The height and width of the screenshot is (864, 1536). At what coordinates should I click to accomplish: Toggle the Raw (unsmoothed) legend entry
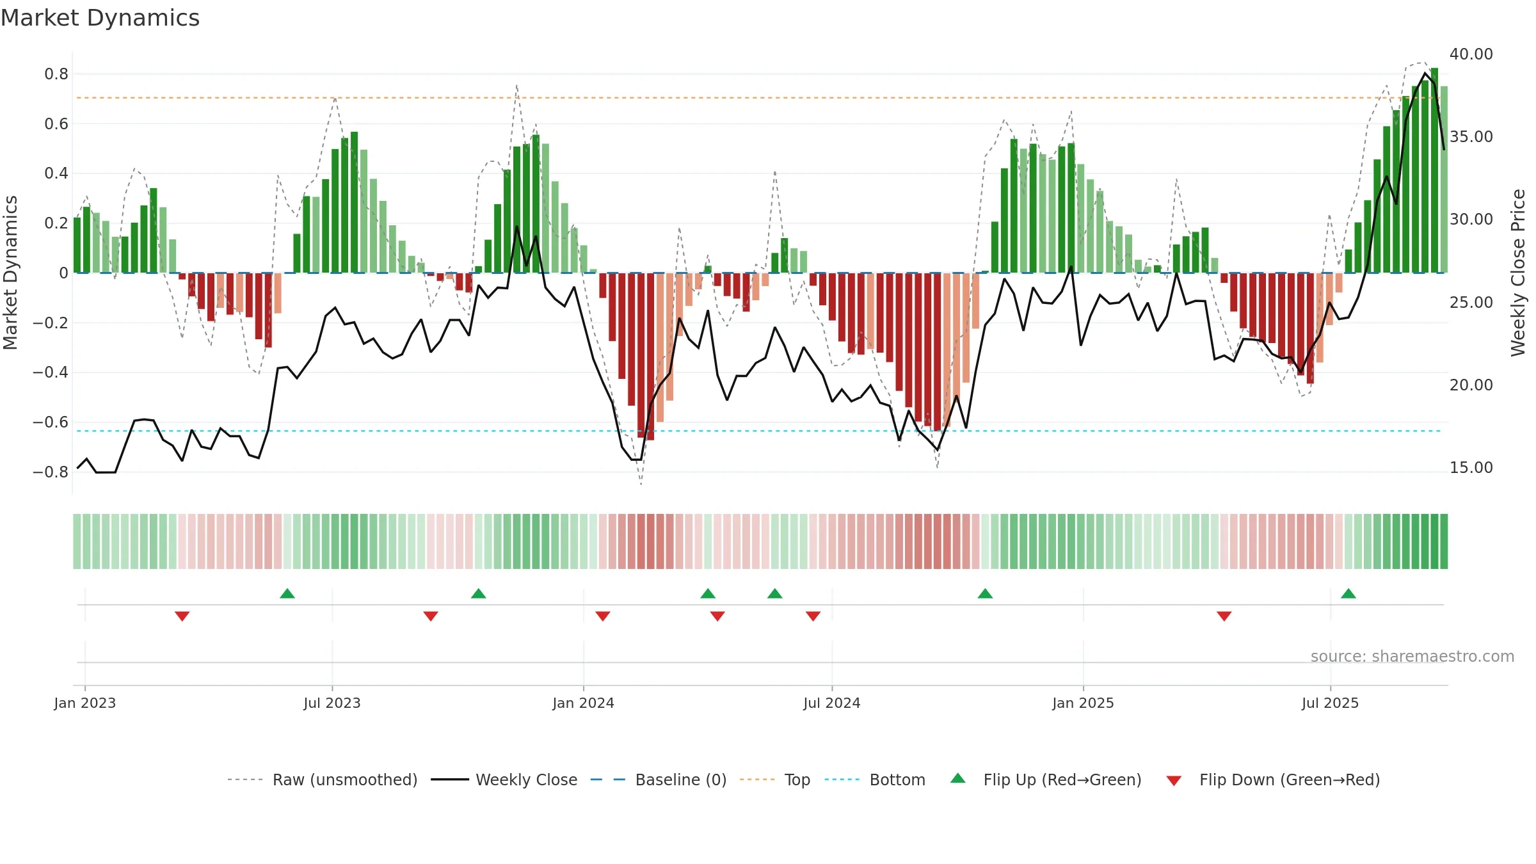(x=322, y=780)
